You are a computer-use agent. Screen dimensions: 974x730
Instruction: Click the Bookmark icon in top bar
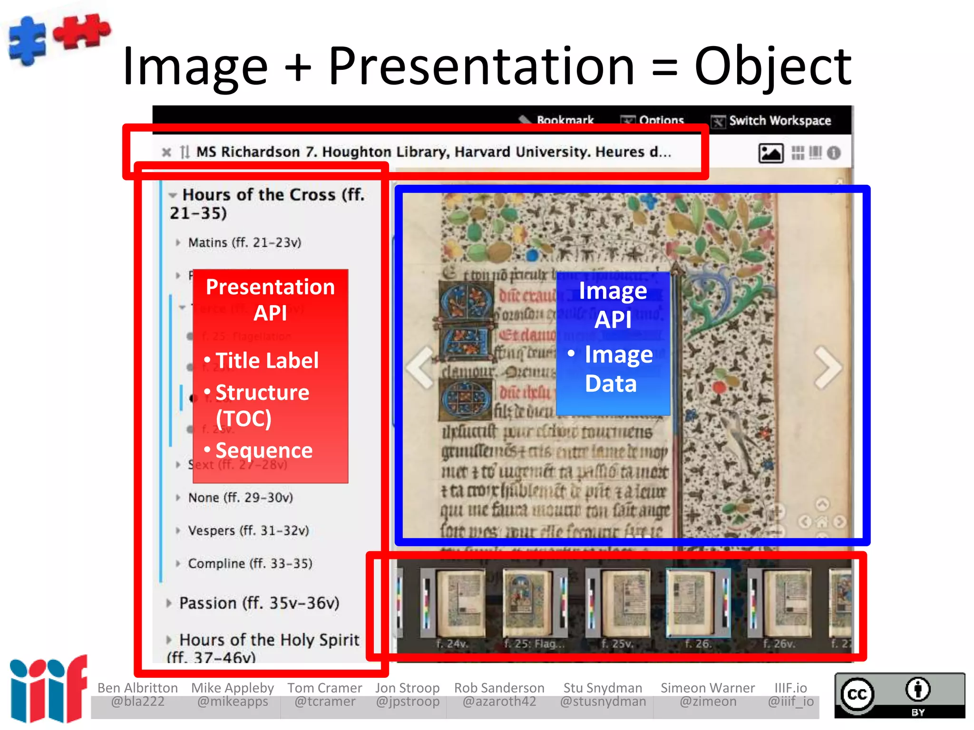coord(525,120)
